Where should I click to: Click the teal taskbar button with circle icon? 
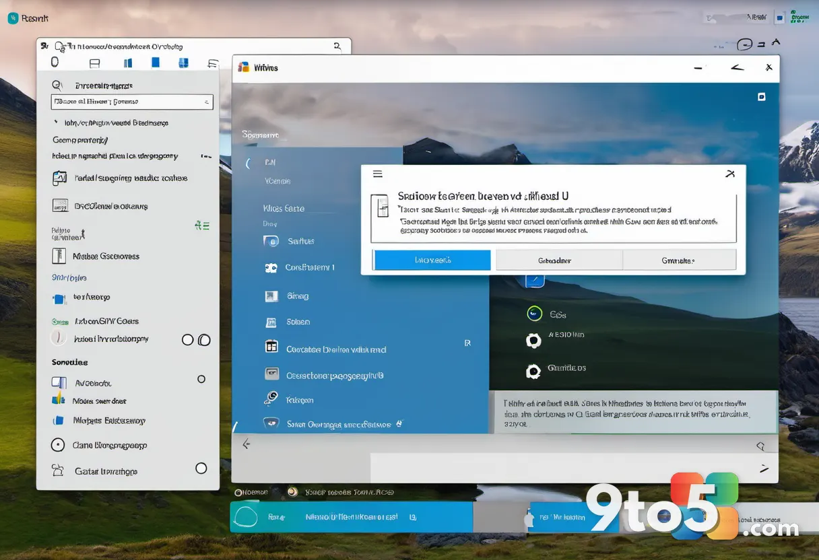click(x=350, y=518)
